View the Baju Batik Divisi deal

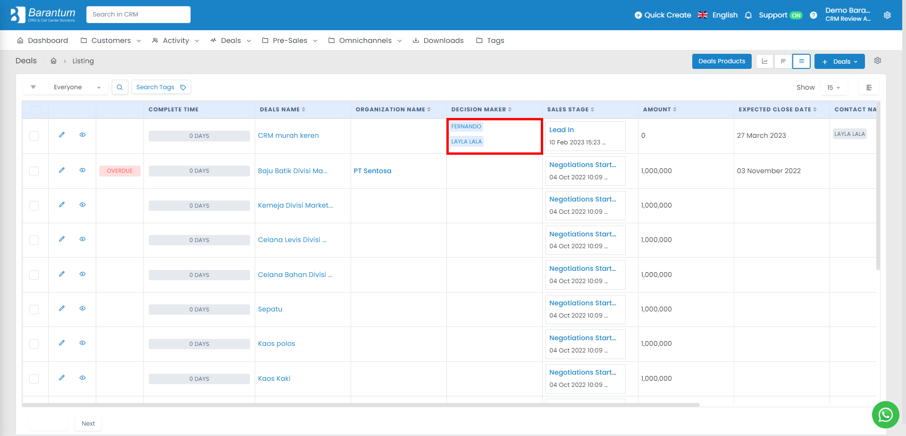coord(83,170)
